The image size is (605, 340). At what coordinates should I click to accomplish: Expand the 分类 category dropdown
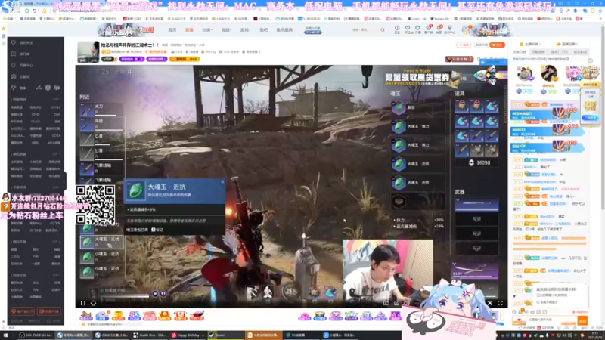[206, 29]
